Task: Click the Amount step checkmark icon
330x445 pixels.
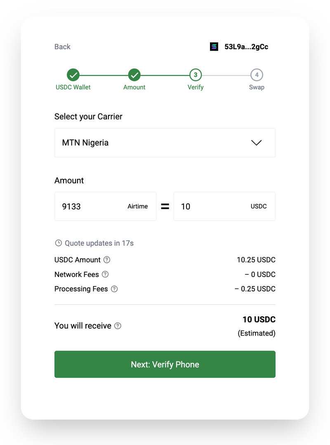Action: pyautogui.click(x=134, y=76)
